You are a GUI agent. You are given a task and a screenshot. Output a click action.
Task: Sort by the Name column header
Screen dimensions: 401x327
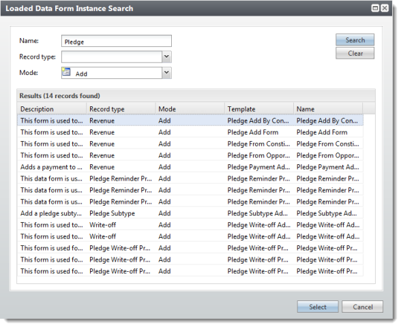coord(328,109)
